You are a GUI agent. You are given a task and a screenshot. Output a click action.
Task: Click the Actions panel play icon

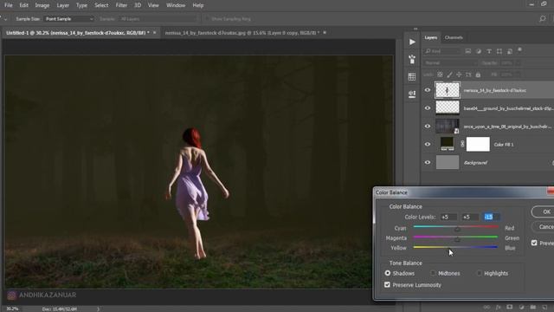412,42
